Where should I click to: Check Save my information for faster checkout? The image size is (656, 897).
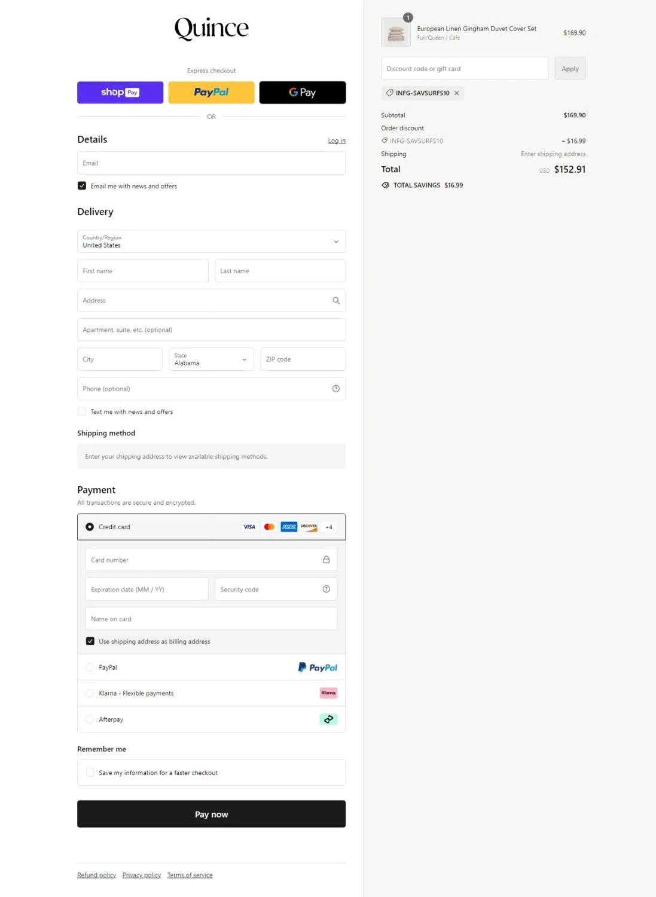[90, 773]
